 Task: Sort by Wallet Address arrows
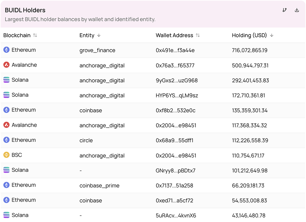(x=198, y=35)
